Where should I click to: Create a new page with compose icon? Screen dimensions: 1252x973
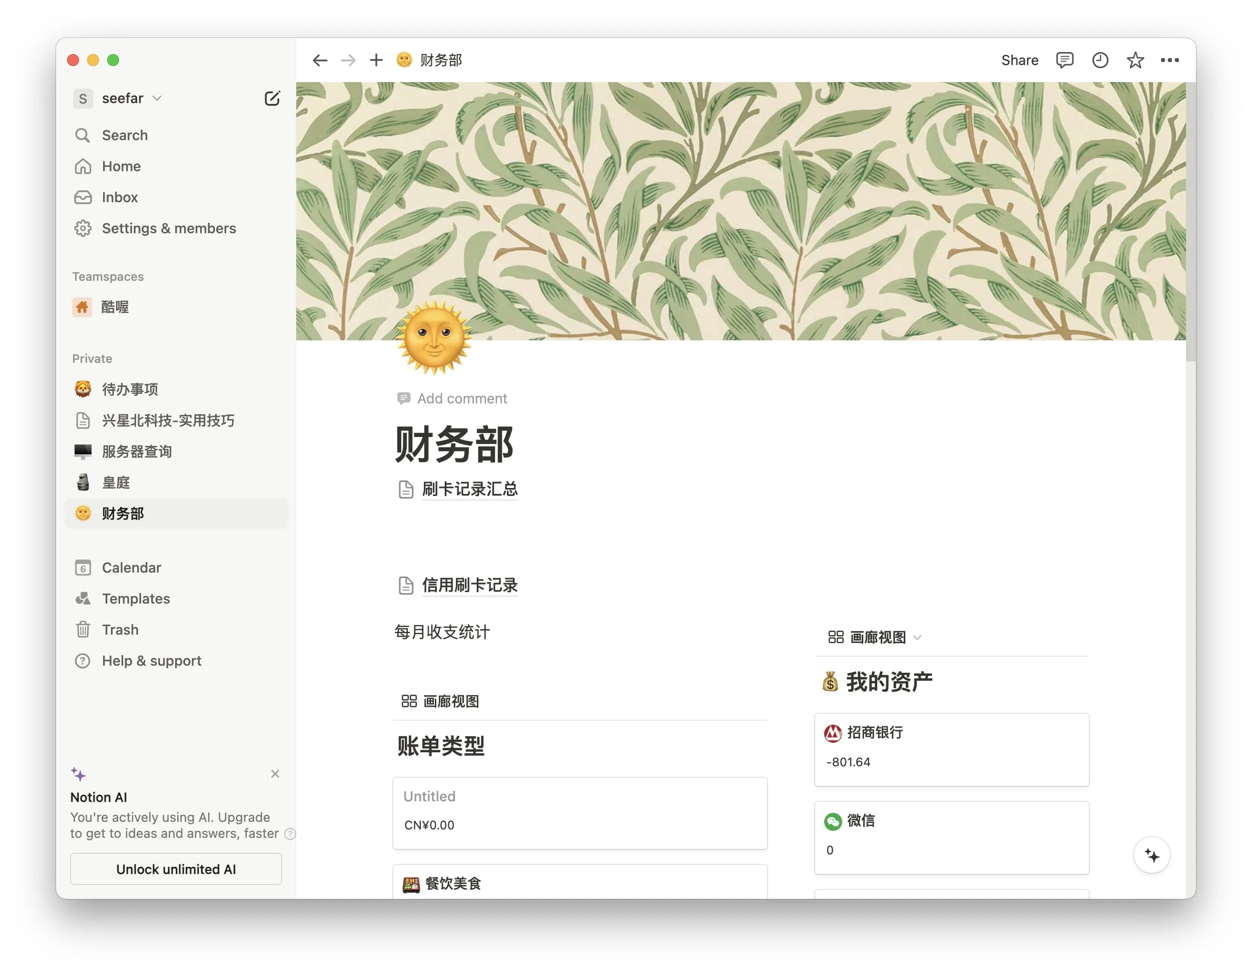[272, 99]
